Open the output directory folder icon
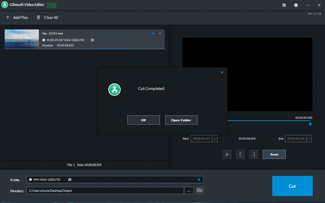The height and width of the screenshot is (203, 325). pyautogui.click(x=199, y=191)
